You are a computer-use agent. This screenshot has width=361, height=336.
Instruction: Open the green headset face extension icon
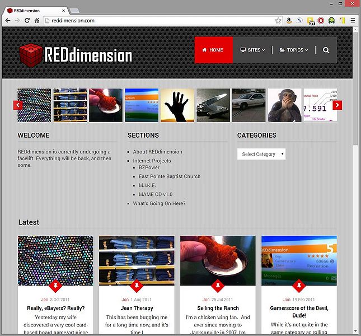pos(331,21)
